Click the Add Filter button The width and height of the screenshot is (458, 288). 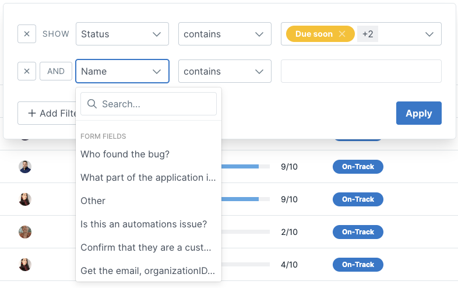pos(47,113)
